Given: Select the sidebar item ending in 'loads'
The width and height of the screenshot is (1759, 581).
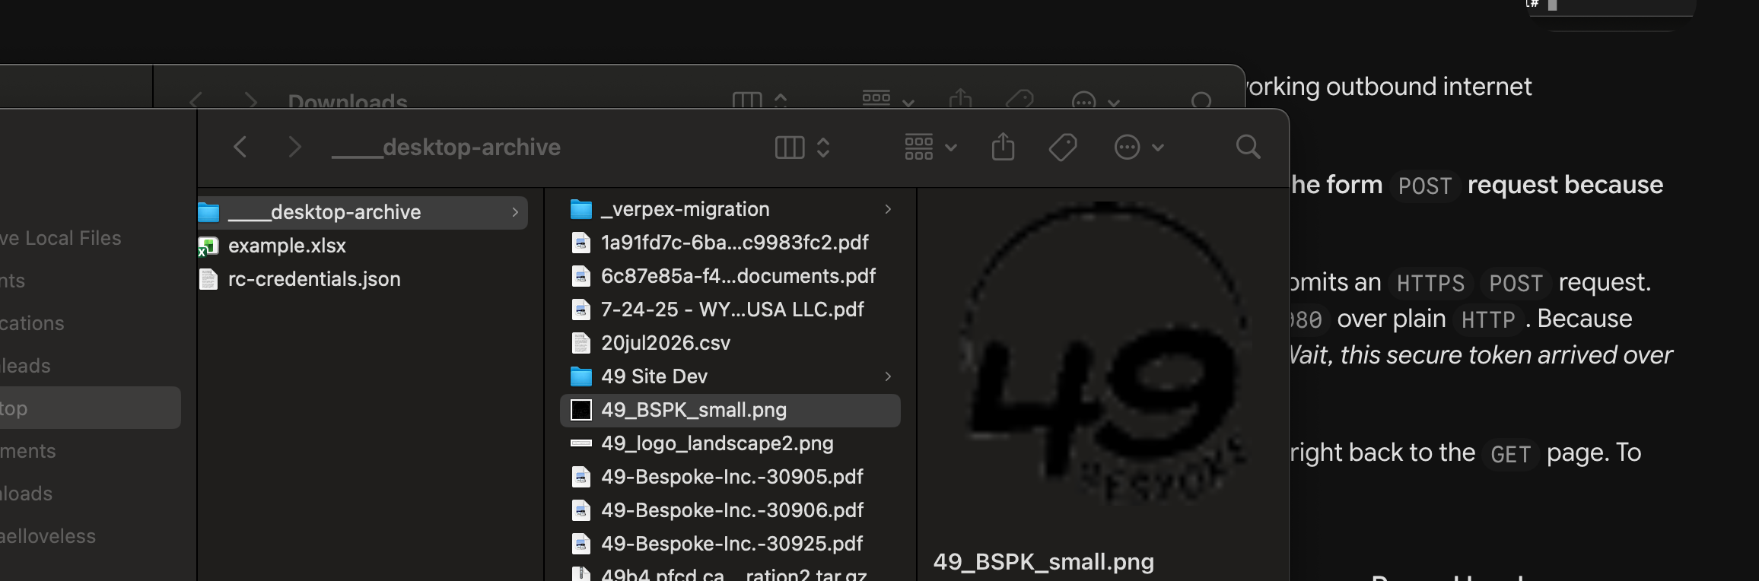Looking at the screenshot, I should click(27, 494).
